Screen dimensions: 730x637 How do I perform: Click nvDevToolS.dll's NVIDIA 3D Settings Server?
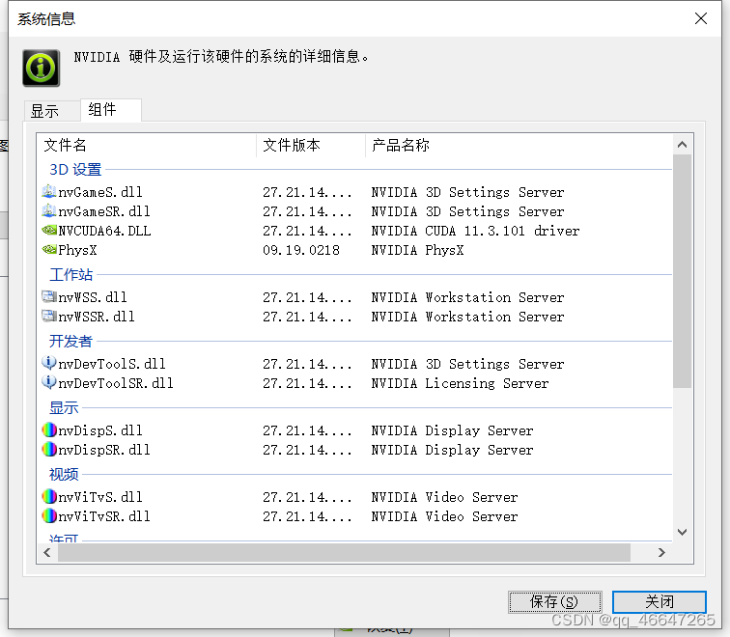tap(467, 364)
